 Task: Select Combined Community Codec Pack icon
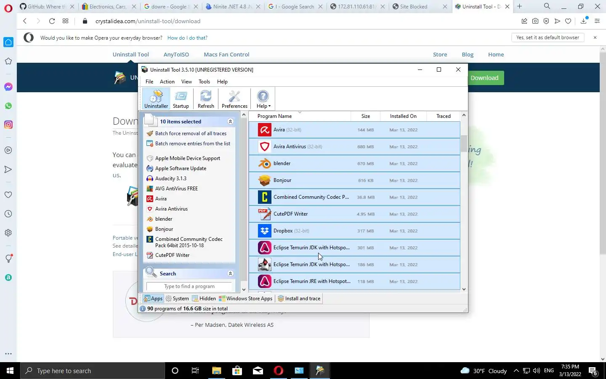(265, 197)
